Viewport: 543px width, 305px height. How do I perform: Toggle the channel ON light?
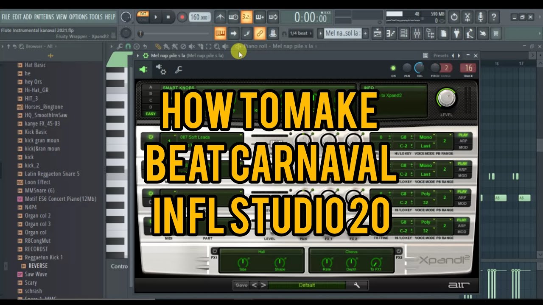(x=393, y=68)
